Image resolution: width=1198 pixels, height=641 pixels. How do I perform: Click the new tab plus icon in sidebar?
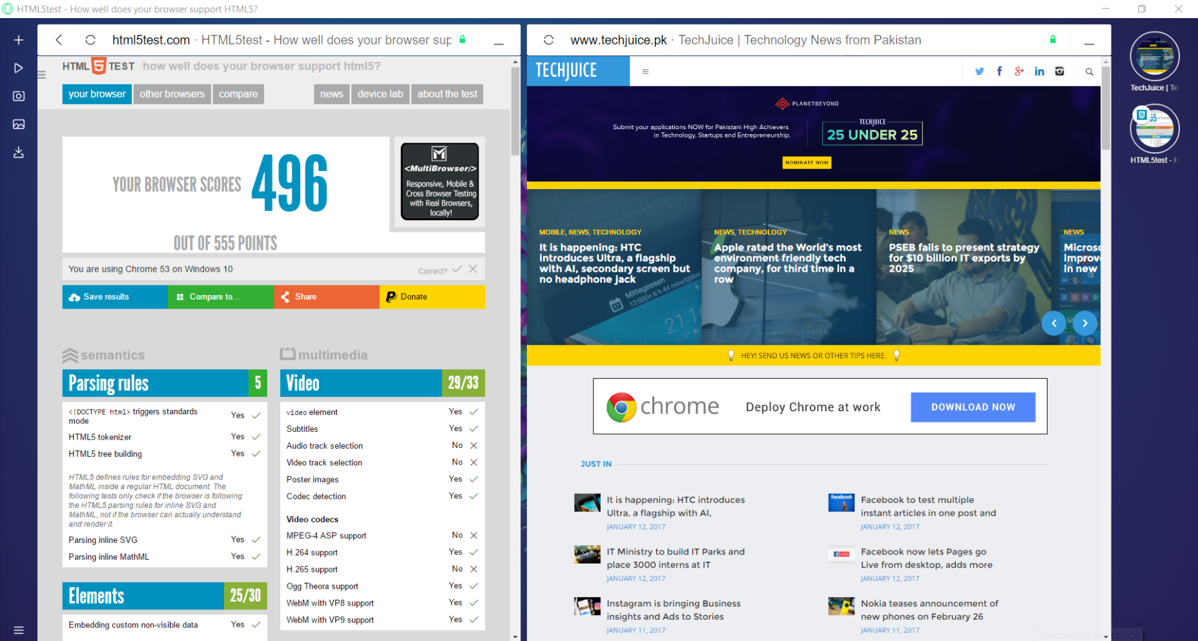pos(19,40)
